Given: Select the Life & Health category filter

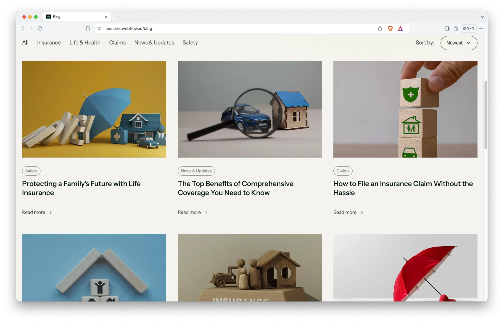Looking at the screenshot, I should pos(85,43).
